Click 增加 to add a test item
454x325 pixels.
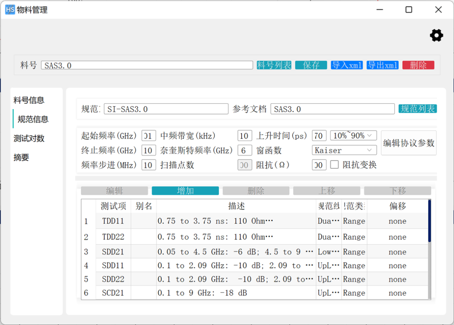pyautogui.click(x=185, y=191)
